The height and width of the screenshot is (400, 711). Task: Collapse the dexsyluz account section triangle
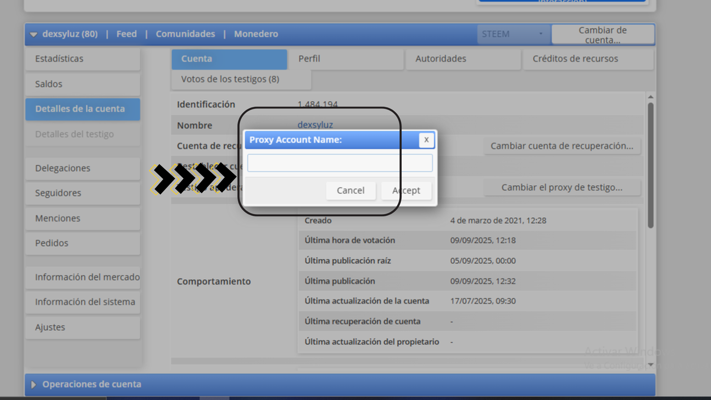33,34
